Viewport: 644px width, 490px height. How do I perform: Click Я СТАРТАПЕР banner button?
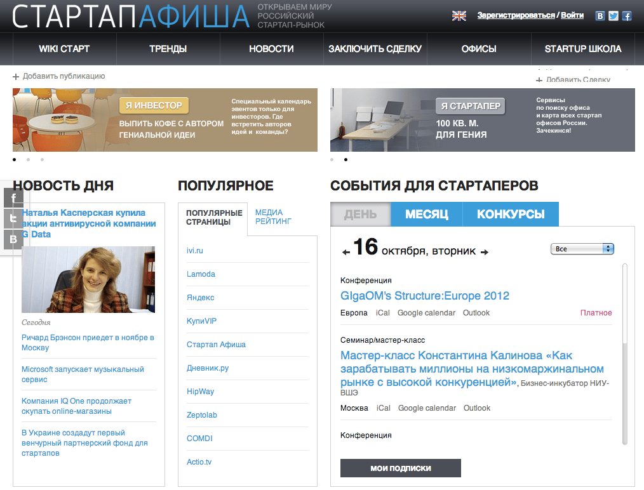point(471,106)
